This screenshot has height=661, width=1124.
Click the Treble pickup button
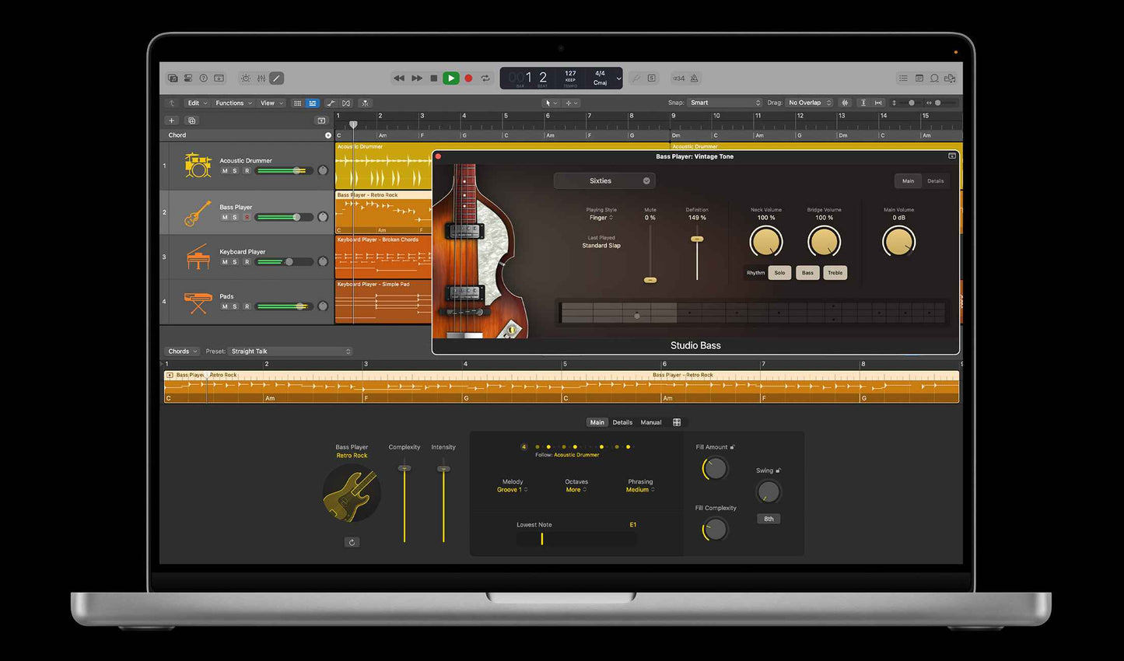835,273
